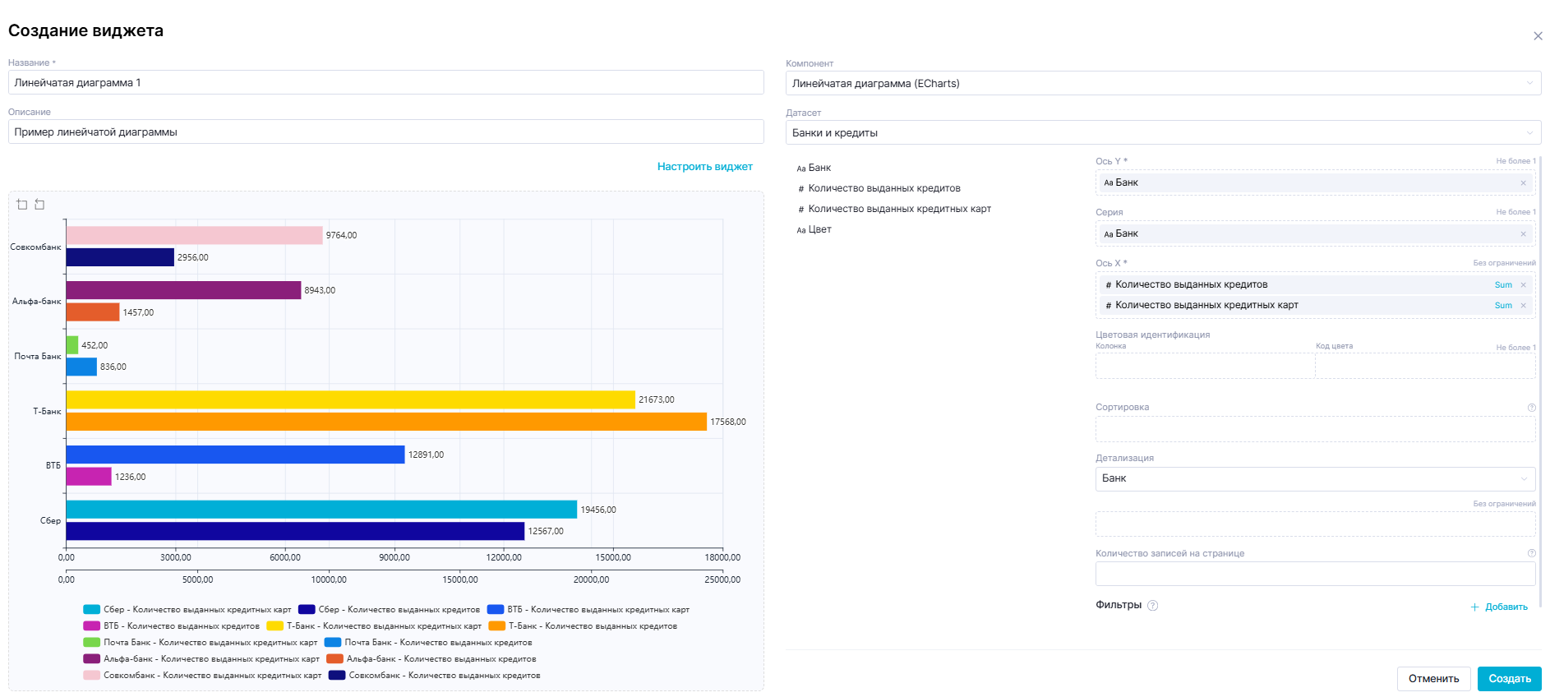
Task: Click the navy Совкомбанк bar labeled 2956,00
Action: 120,257
